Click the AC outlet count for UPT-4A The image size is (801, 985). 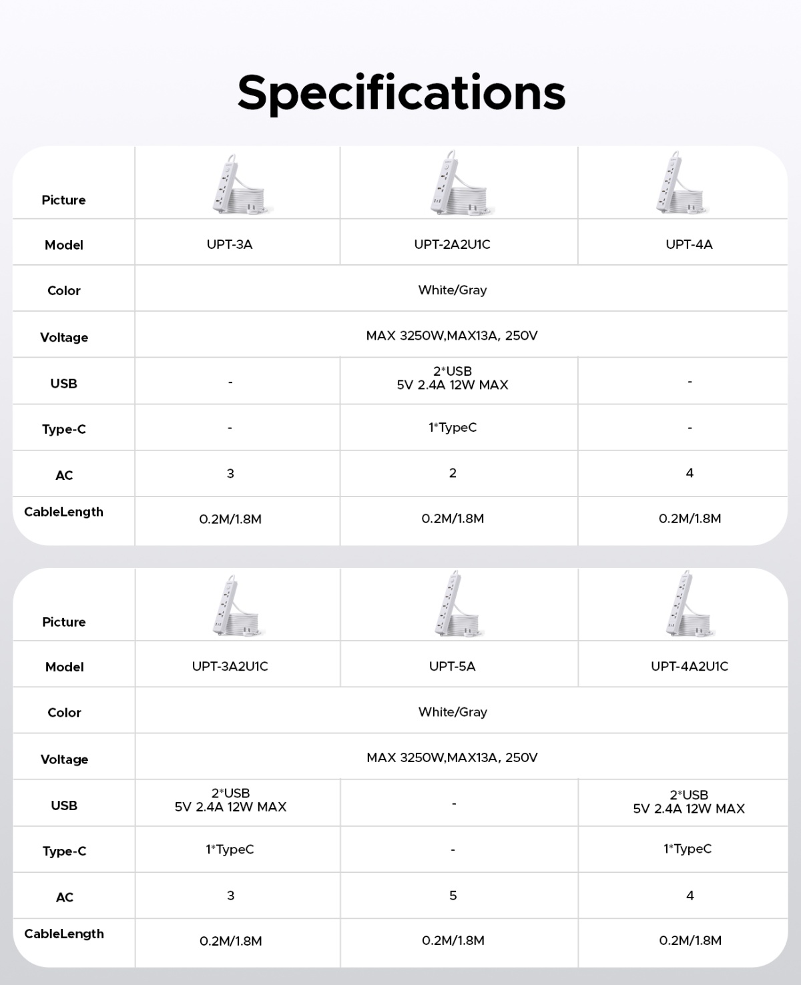click(690, 473)
